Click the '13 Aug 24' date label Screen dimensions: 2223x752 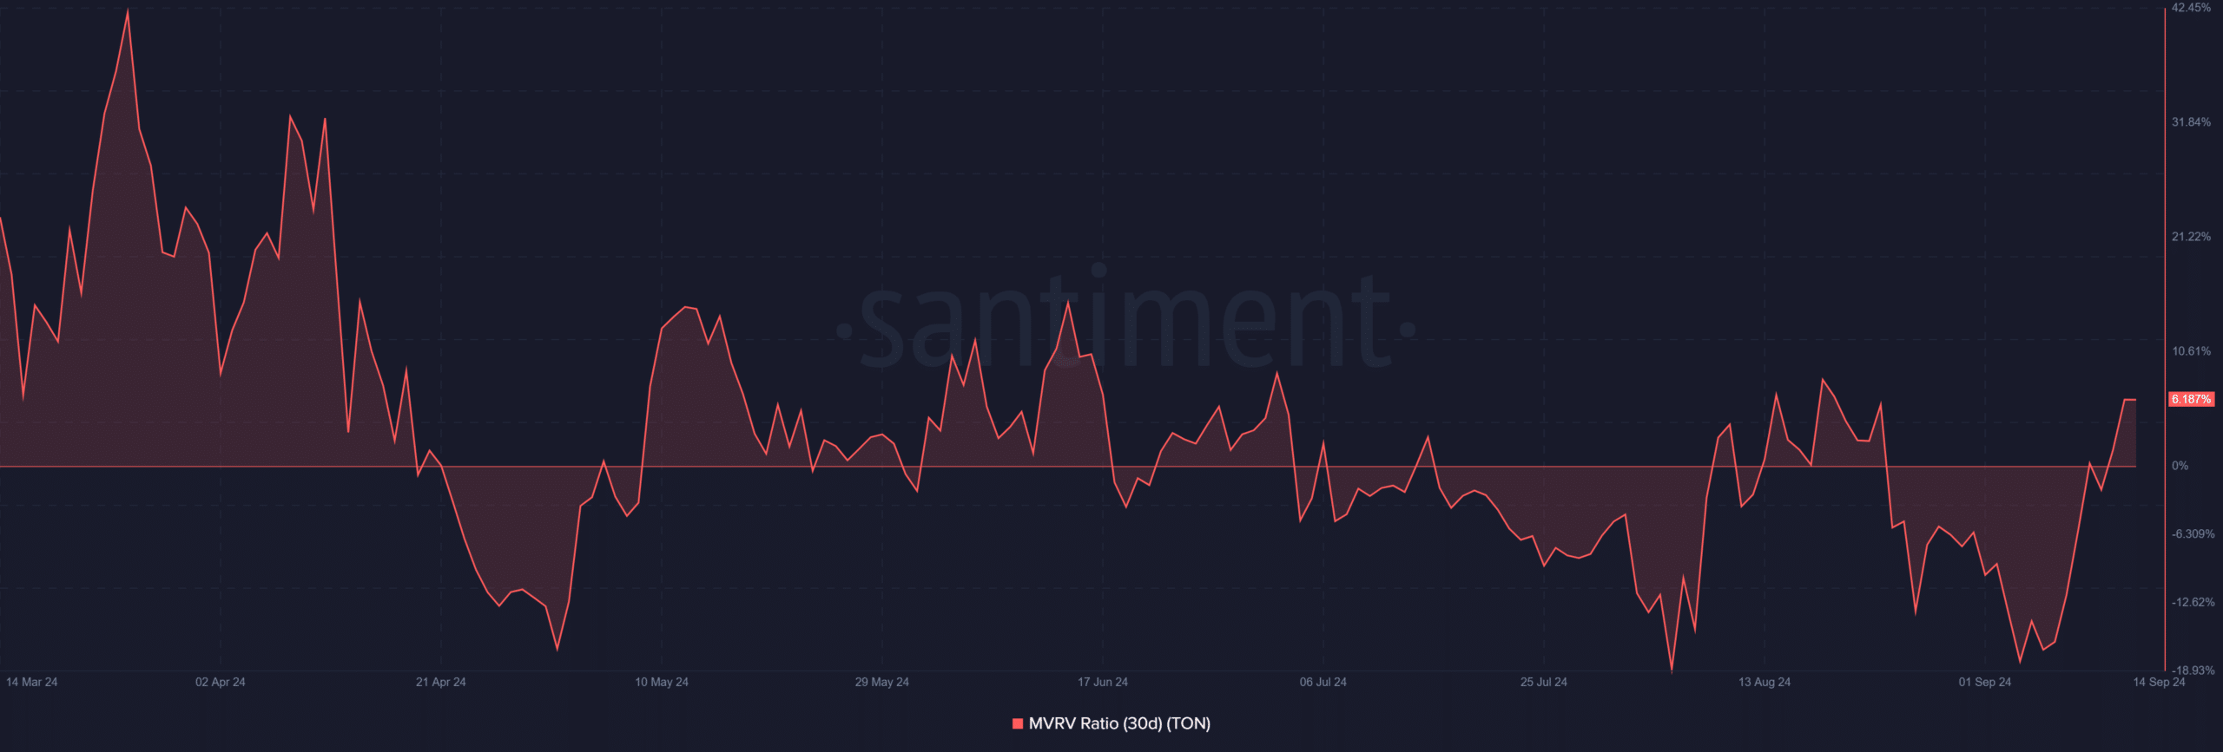pos(1765,682)
